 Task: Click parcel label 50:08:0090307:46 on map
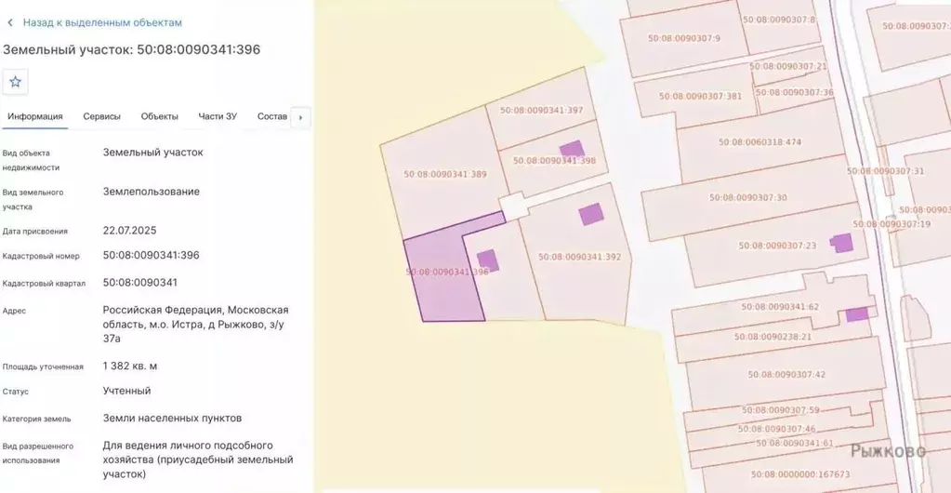tap(777, 429)
